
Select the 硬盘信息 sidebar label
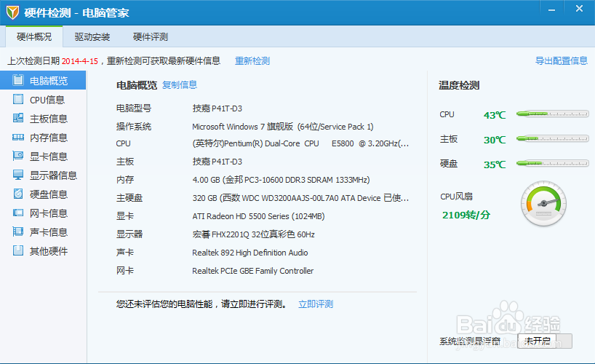49,194
